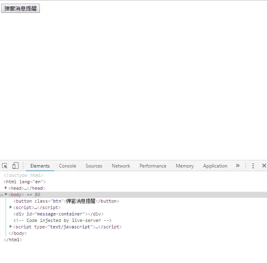Viewport: 267px width, 263px height.
Task: Open the Network tab
Action: 121,166
